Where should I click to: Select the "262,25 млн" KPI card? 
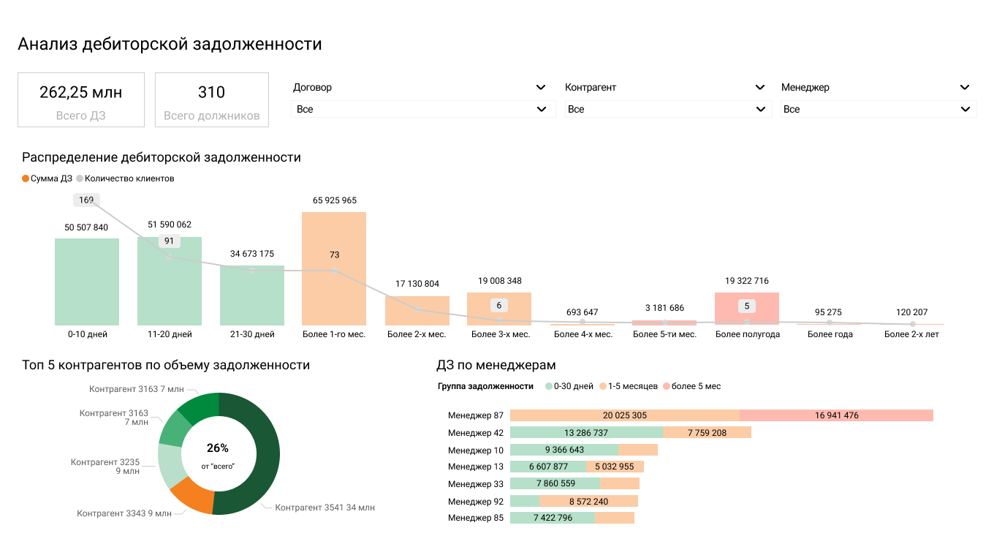click(x=80, y=99)
